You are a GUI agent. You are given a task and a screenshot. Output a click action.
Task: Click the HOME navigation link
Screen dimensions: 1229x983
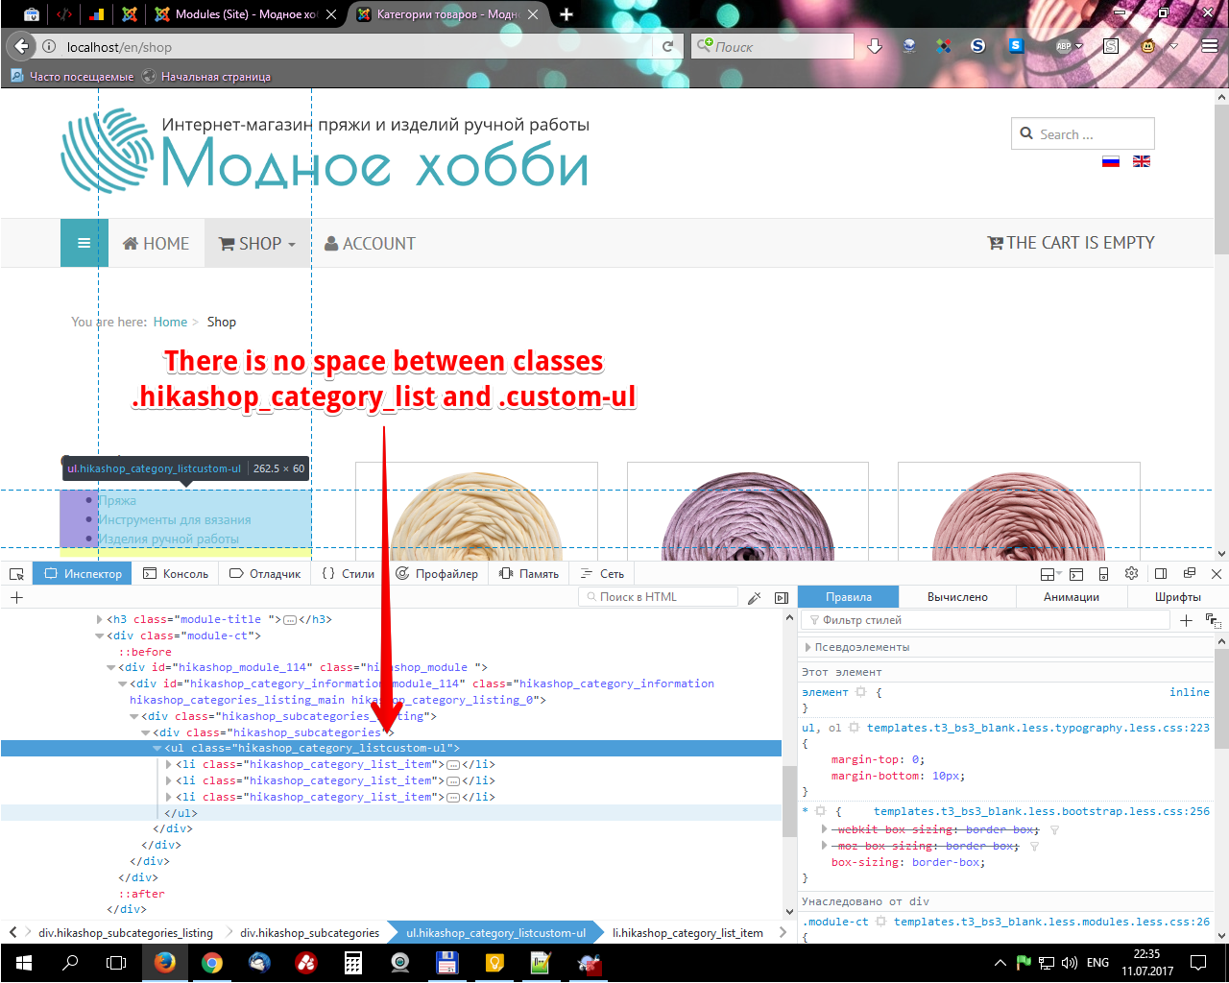(157, 243)
